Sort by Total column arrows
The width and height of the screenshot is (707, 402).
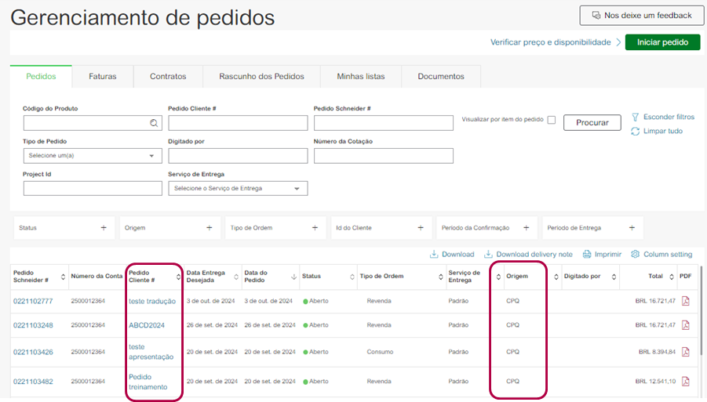672,277
